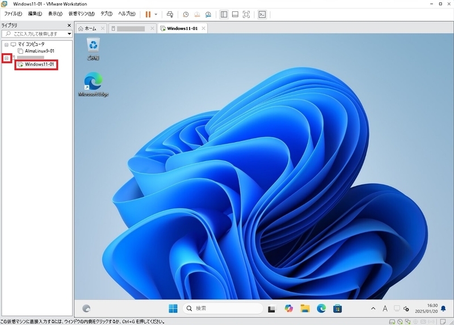Open the guest clock showing 16:30

click(426, 309)
